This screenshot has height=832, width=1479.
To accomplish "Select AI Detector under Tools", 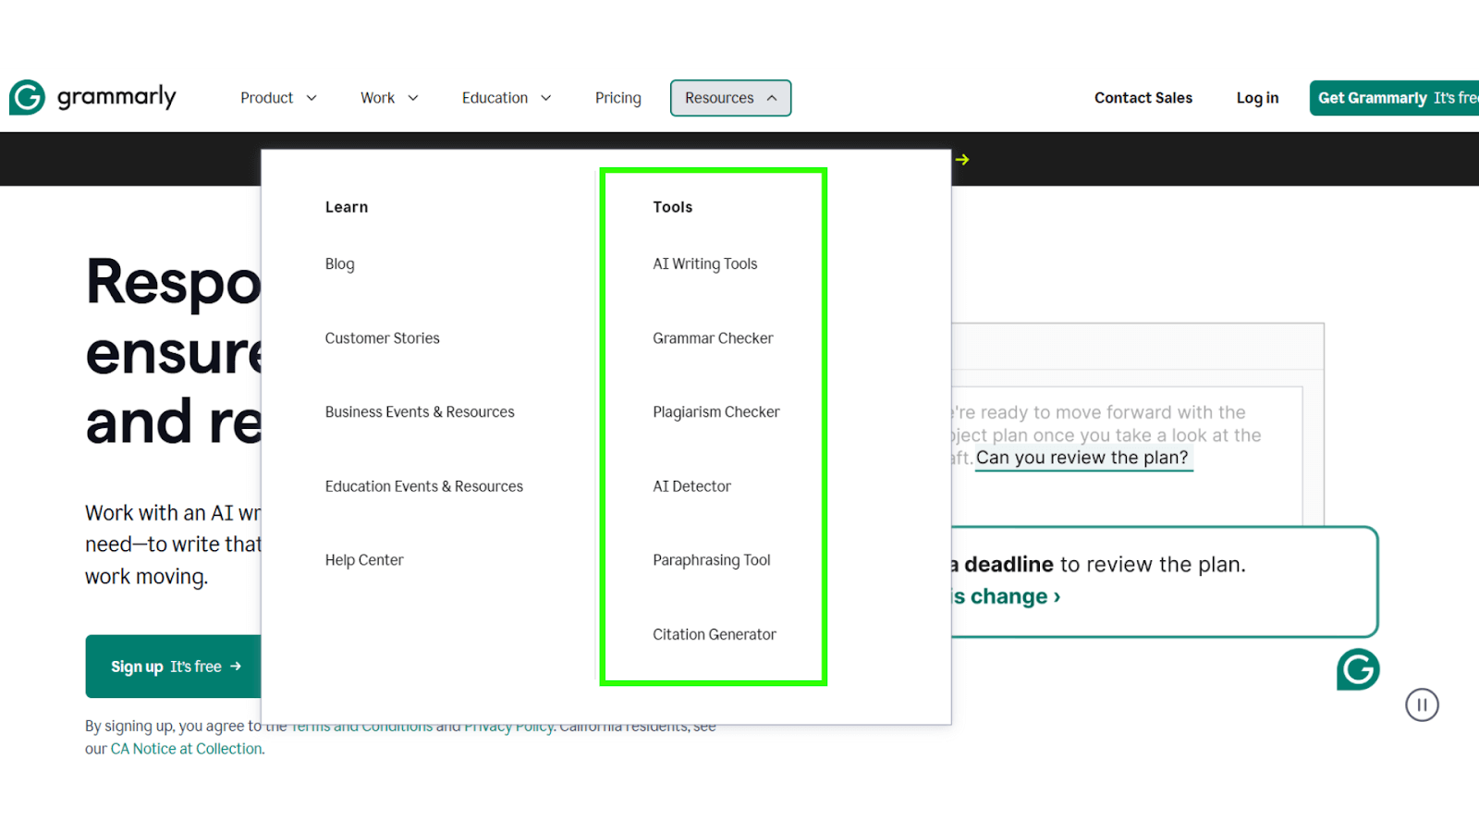I will pos(691,486).
